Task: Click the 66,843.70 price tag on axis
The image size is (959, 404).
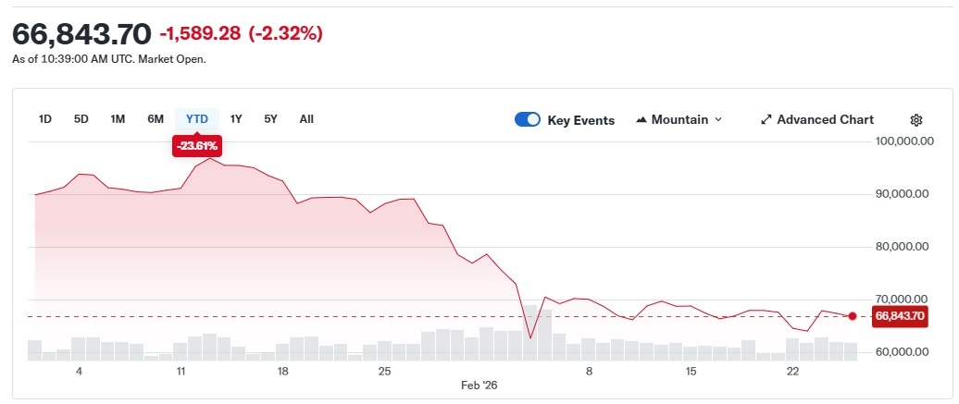Action: coord(899,316)
